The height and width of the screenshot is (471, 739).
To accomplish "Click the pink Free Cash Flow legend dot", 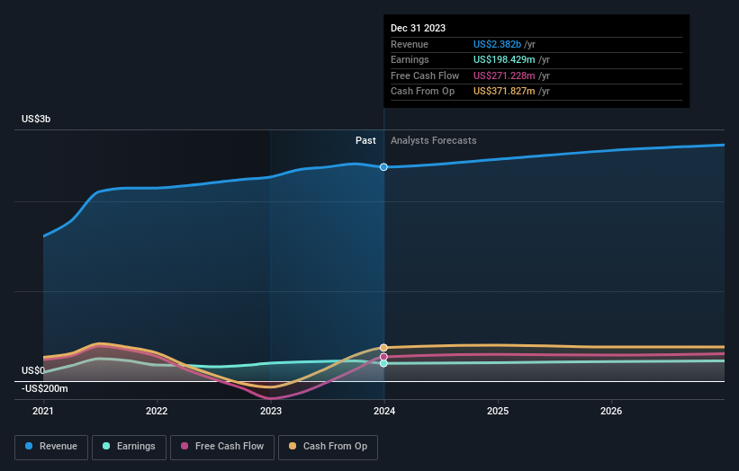I will click(185, 446).
